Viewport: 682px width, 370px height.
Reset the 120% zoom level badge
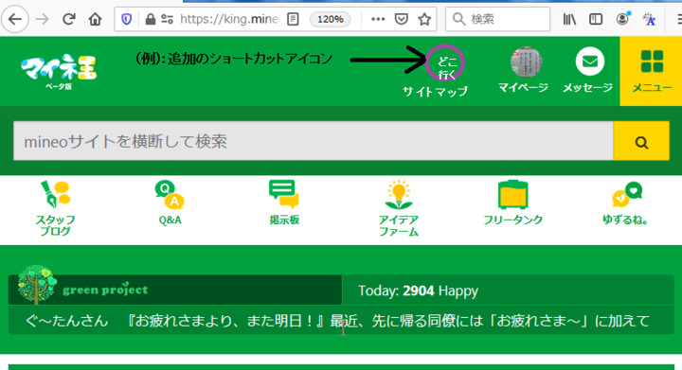pyautogui.click(x=331, y=19)
